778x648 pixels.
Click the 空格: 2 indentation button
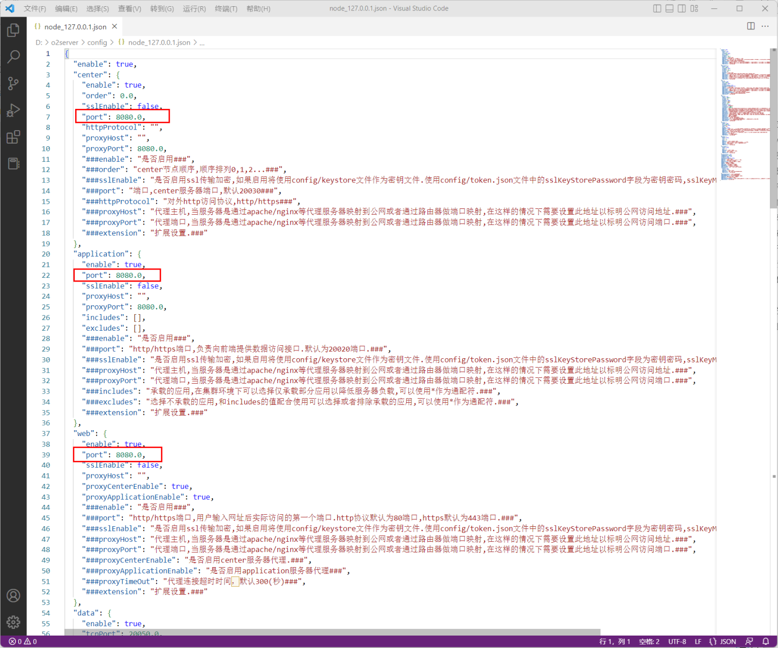[649, 641]
